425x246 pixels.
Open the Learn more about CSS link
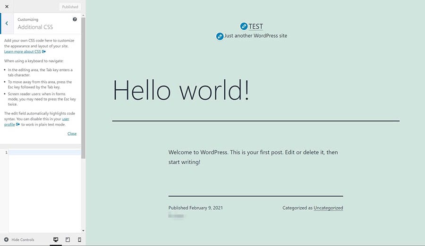click(x=23, y=51)
